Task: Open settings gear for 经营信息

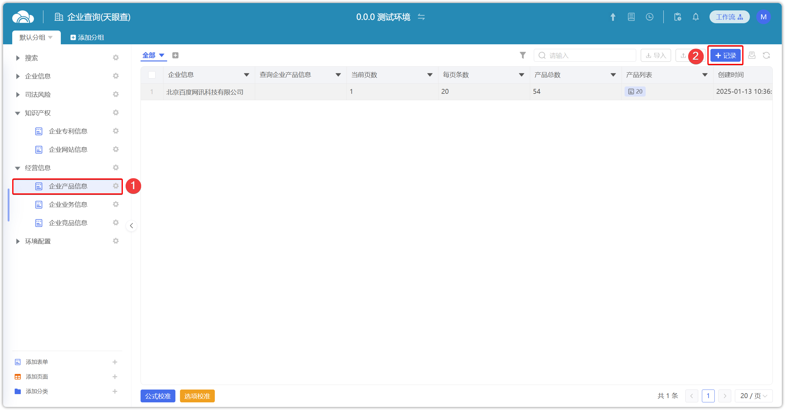Action: pyautogui.click(x=116, y=168)
